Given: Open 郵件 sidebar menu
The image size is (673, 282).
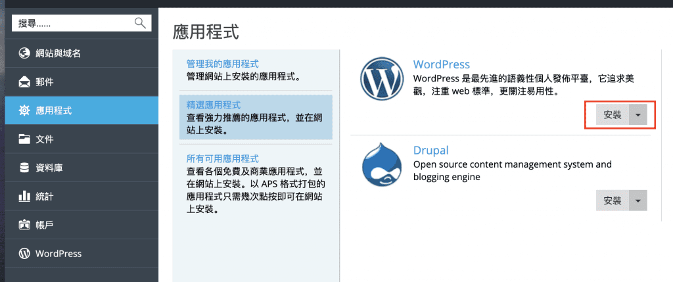Looking at the screenshot, I should (x=81, y=82).
